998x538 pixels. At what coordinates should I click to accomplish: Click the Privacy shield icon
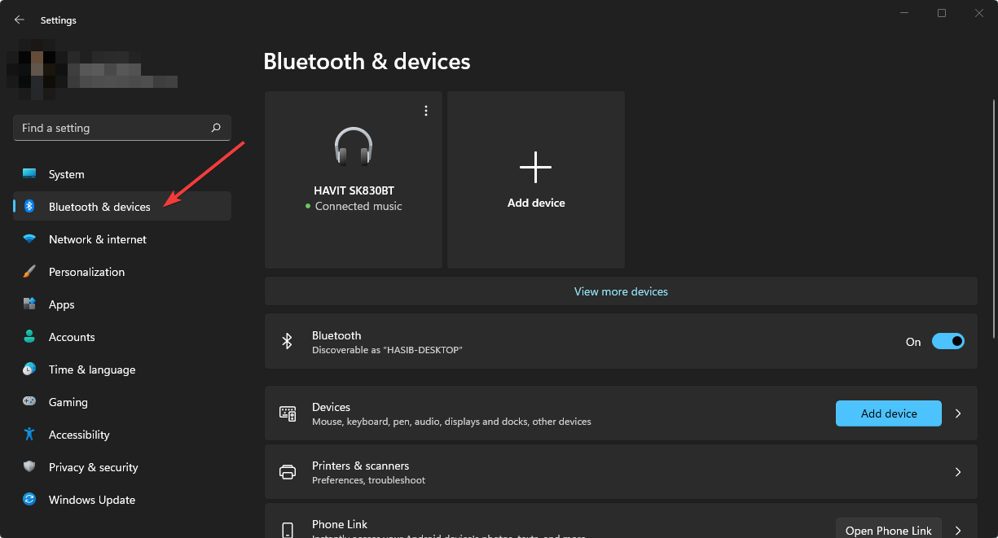click(29, 467)
